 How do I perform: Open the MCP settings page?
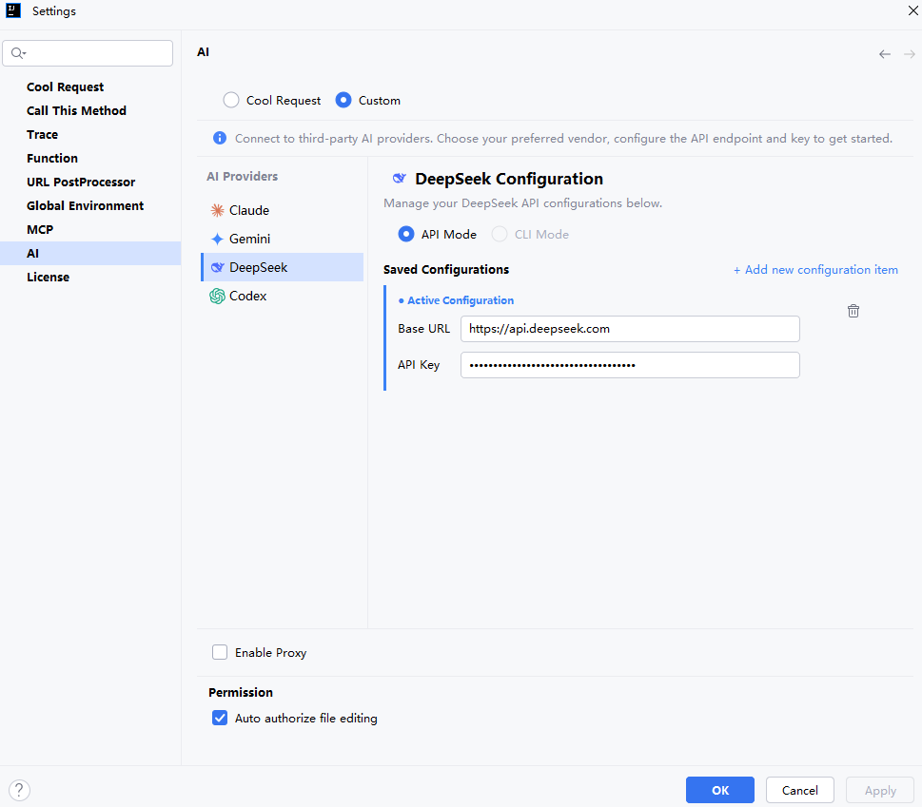point(90,230)
